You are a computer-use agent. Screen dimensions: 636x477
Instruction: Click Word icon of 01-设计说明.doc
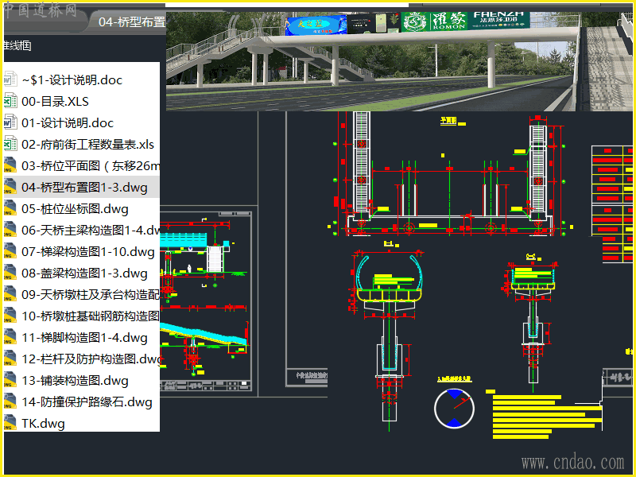10,122
